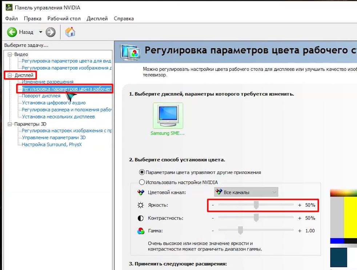The width and height of the screenshot is (357, 270).
Task: Open the Правка menu
Action: coord(33,19)
